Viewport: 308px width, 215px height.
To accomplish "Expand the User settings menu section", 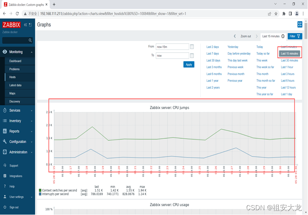I will 32,197.
